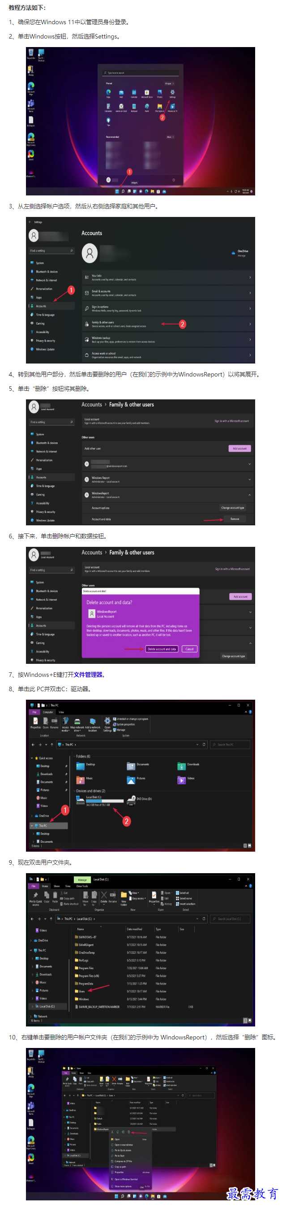Image resolution: width=282 pixels, height=1208 pixels.
Task: Click Add a network location in This PC ribbon
Action: pyautogui.click(x=93, y=724)
